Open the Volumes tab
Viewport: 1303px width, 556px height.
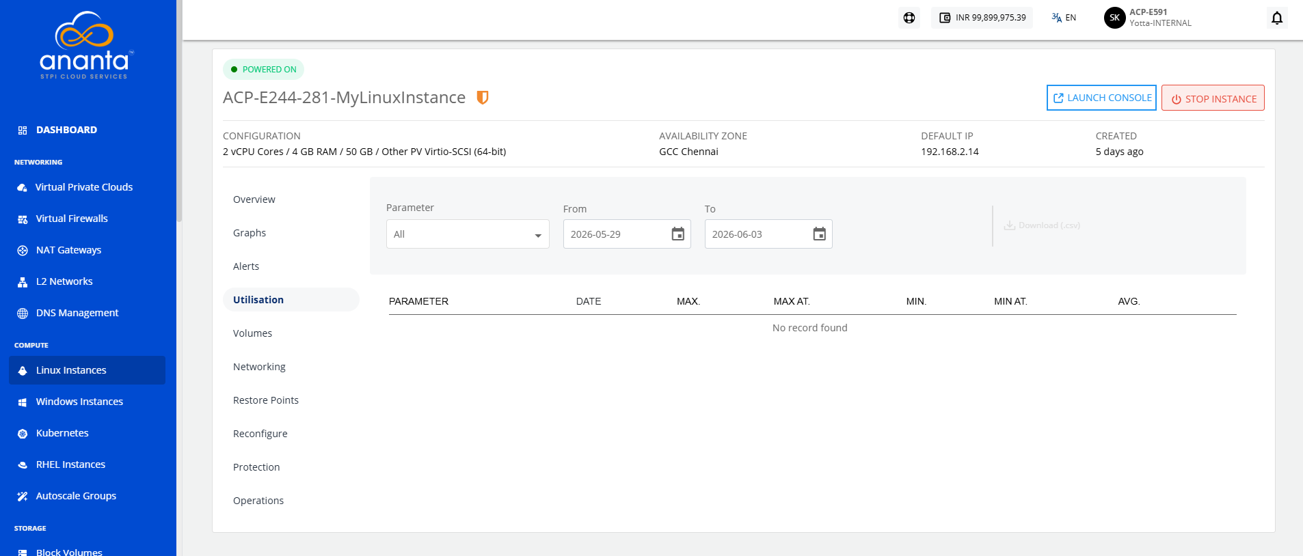pos(252,333)
